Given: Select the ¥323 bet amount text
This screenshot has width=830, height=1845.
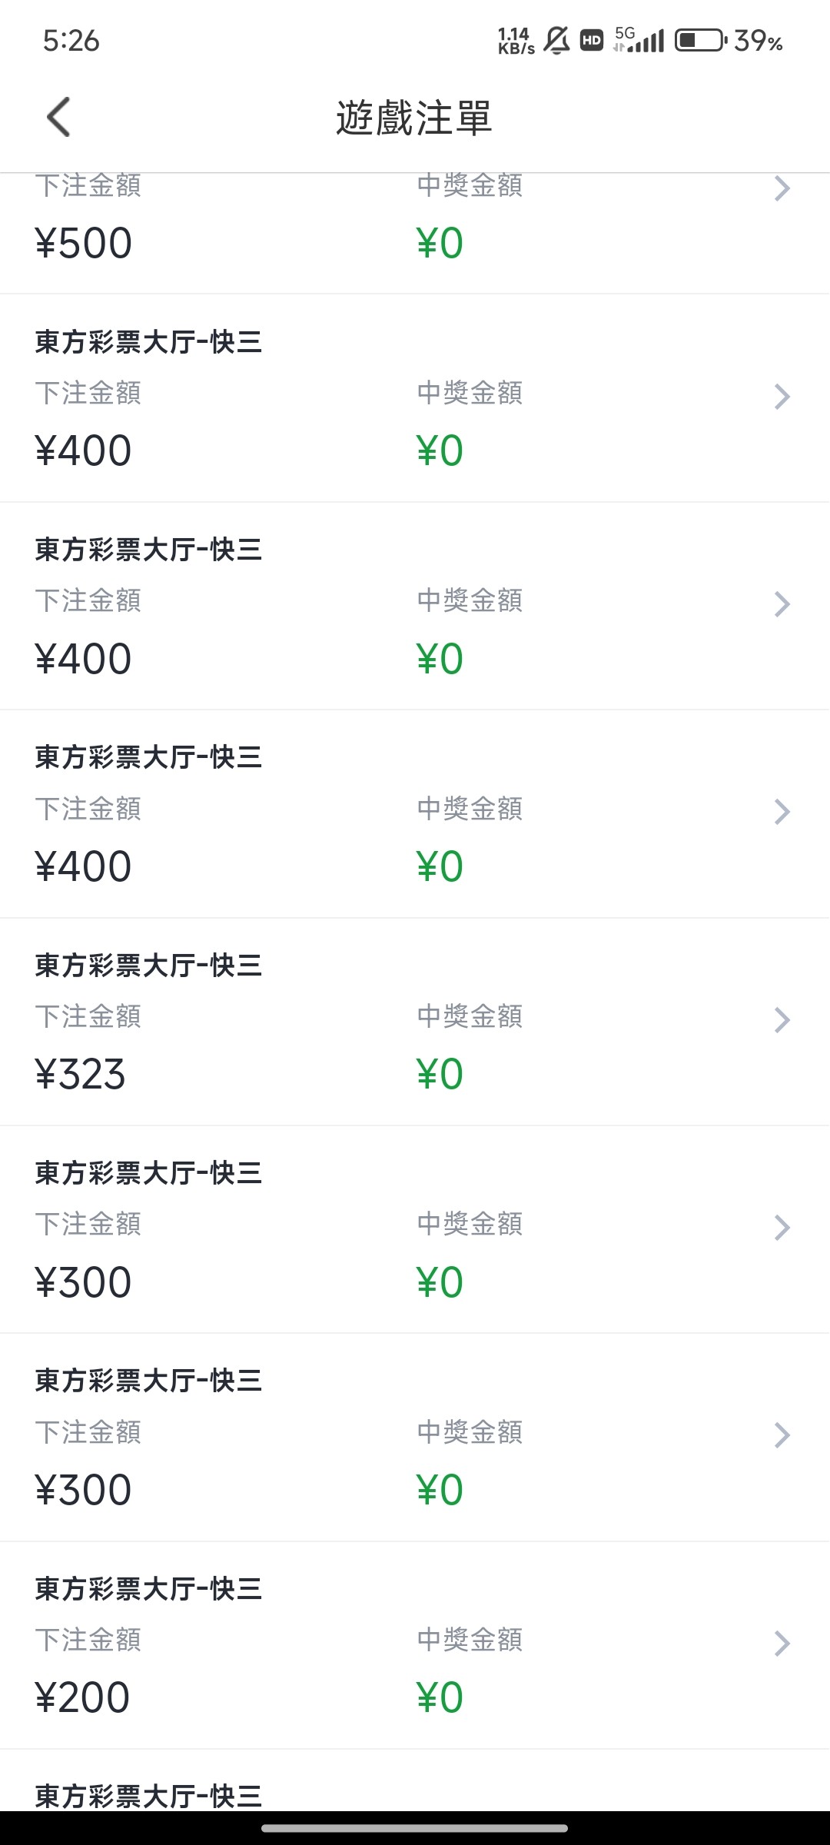Looking at the screenshot, I should pyautogui.click(x=81, y=1074).
